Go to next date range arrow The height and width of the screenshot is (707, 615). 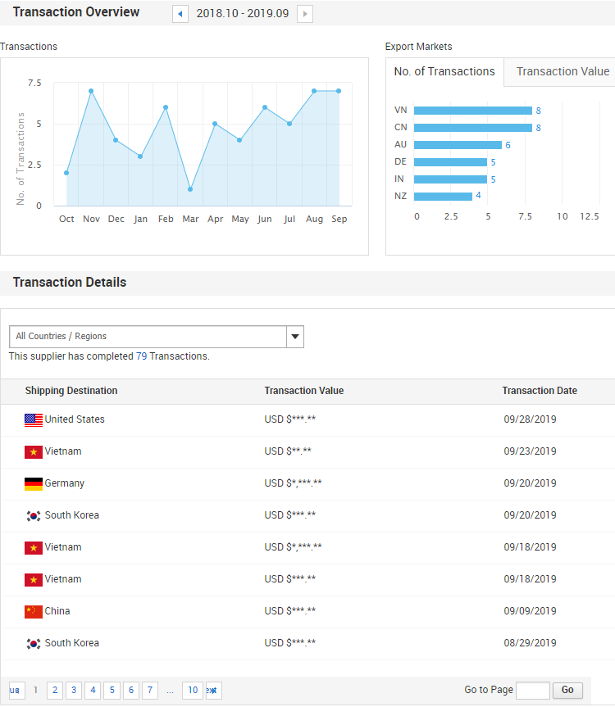pos(304,14)
